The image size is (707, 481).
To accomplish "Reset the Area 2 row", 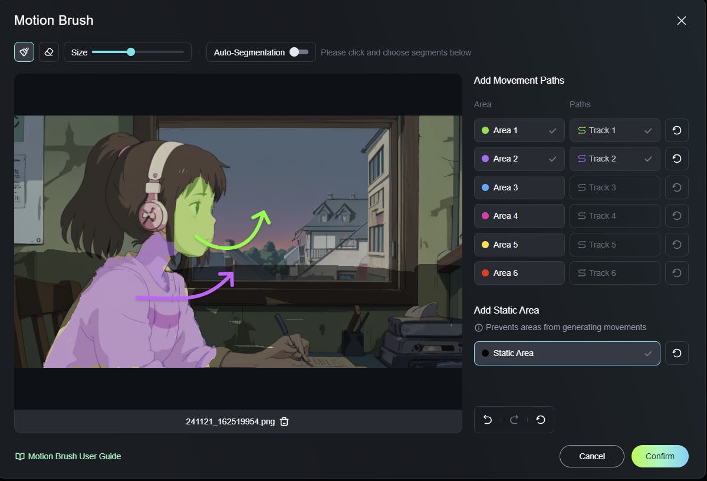I will point(677,159).
